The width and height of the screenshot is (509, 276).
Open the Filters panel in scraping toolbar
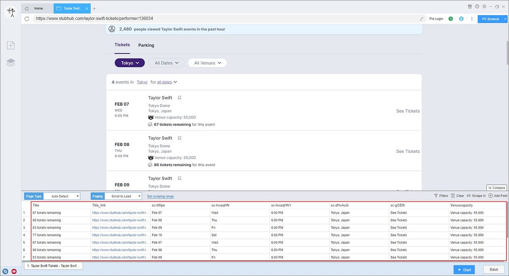click(441, 196)
